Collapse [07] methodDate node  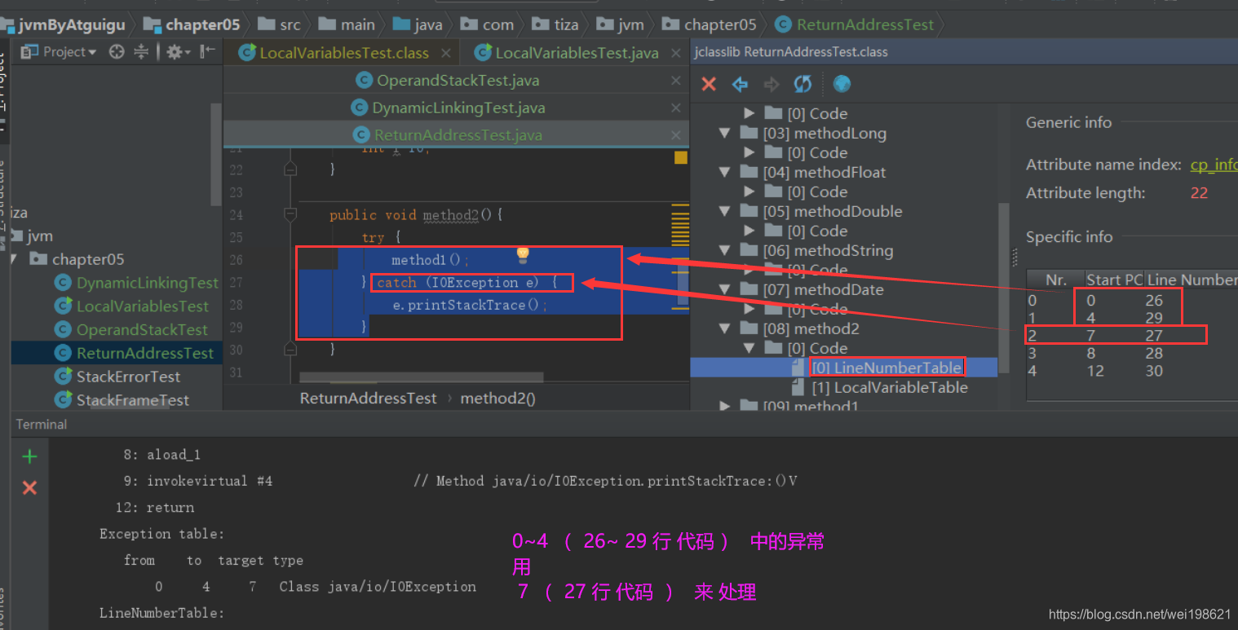click(x=724, y=289)
